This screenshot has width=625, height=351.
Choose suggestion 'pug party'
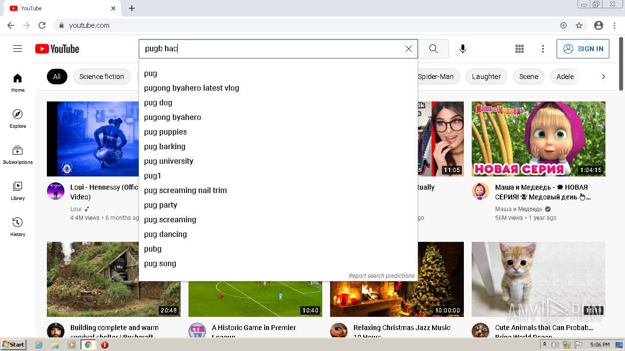click(278, 205)
